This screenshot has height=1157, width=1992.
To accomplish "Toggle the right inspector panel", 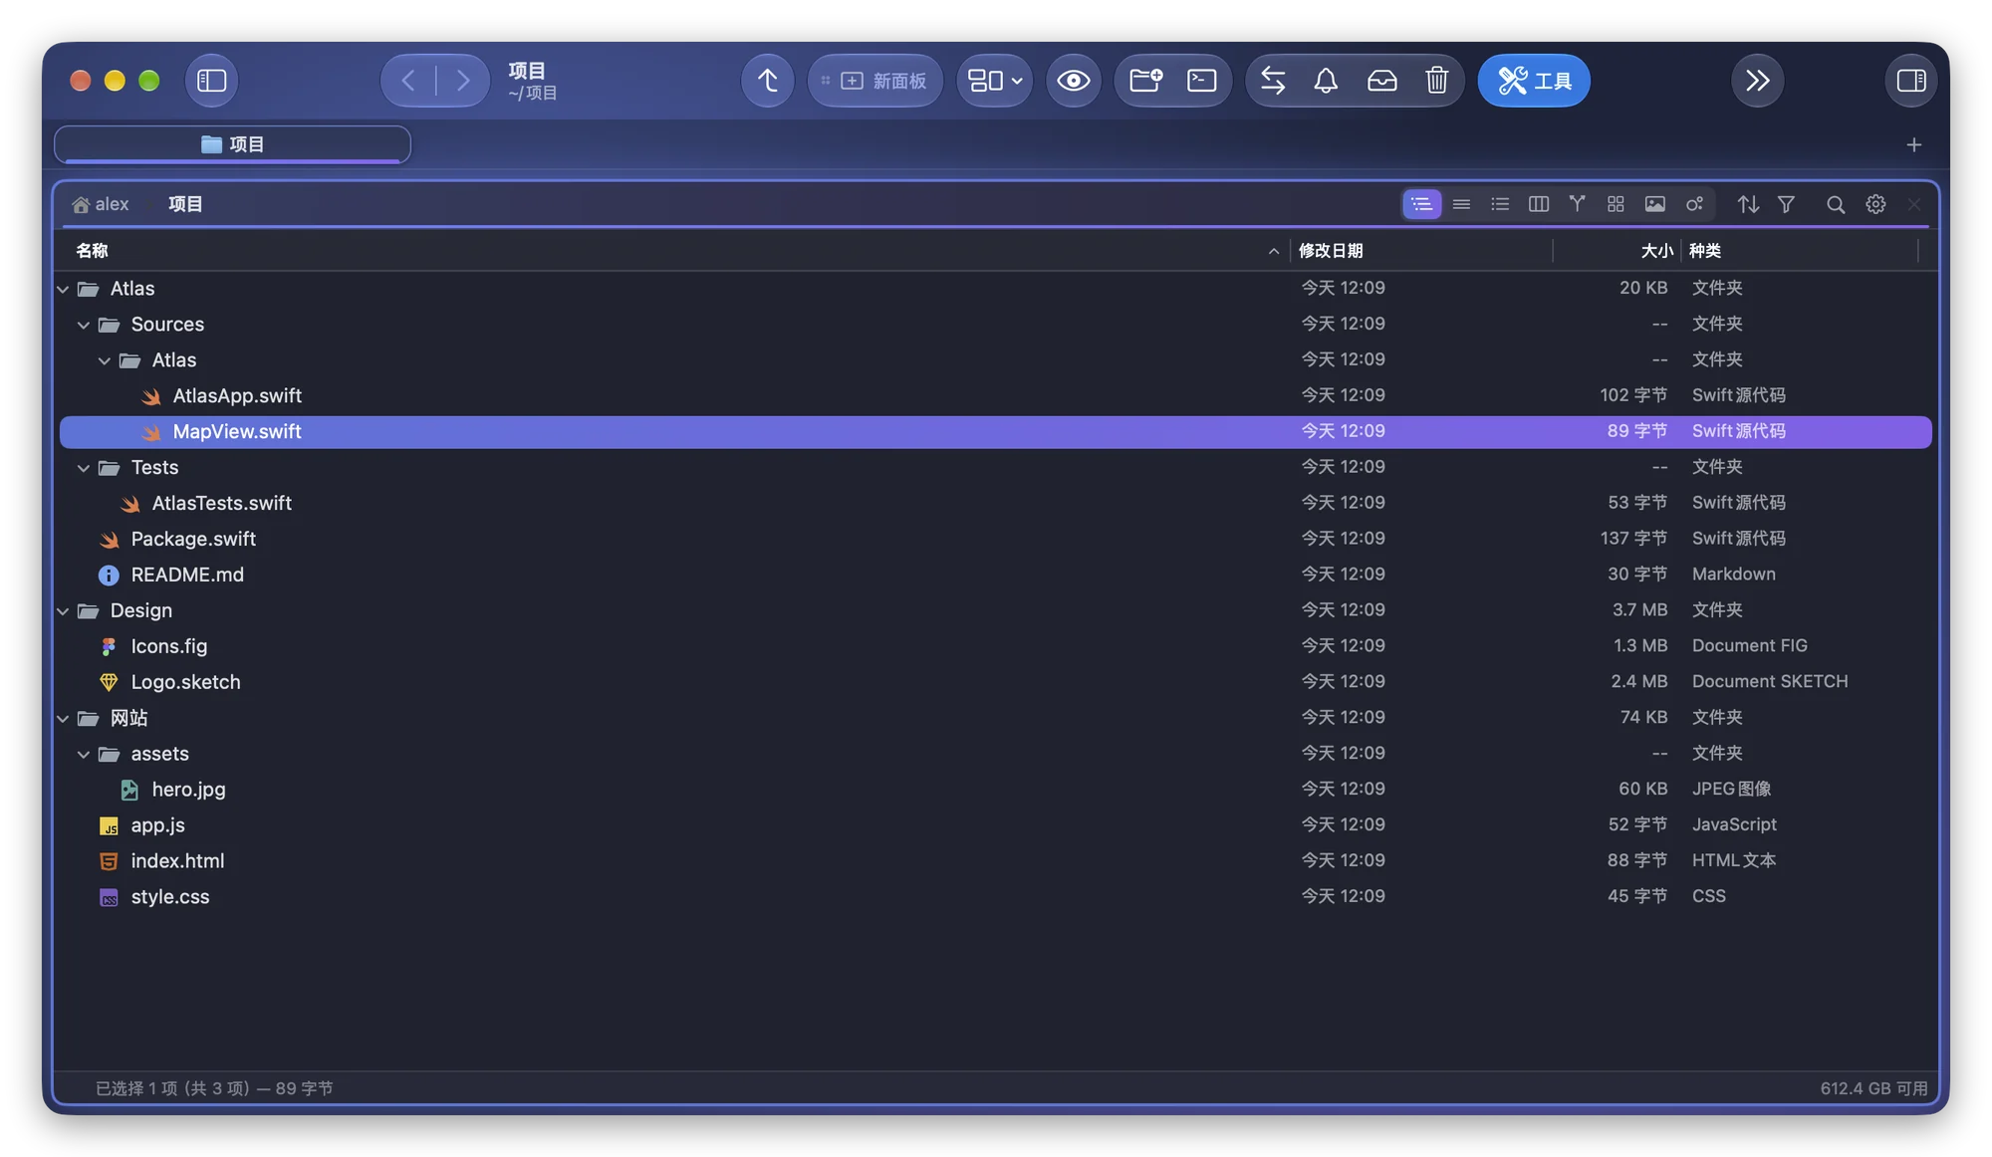I will pyautogui.click(x=1910, y=81).
